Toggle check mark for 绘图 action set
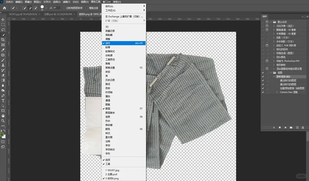Image resolution: width=309 pixels, height=181 pixels. pyautogui.click(x=263, y=72)
